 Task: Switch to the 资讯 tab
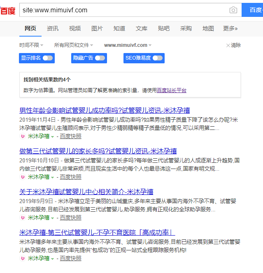click(x=53, y=28)
